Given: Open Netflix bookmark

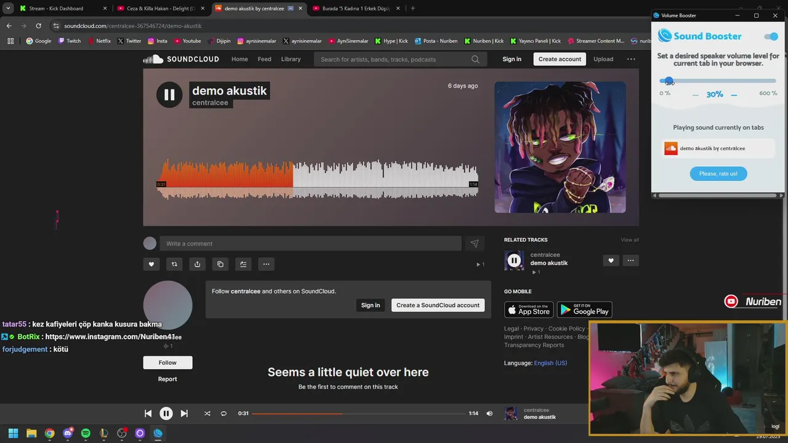Looking at the screenshot, I should [99, 41].
